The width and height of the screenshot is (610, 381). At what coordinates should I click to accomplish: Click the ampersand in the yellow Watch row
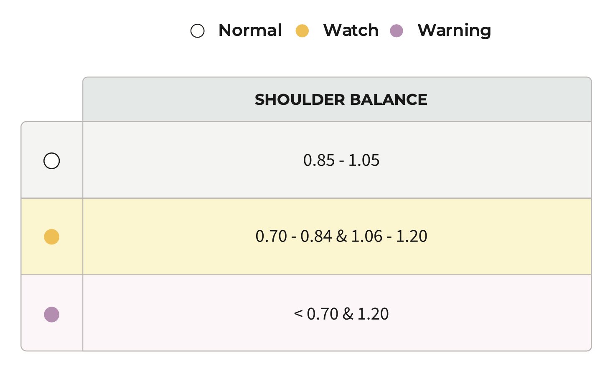click(341, 236)
